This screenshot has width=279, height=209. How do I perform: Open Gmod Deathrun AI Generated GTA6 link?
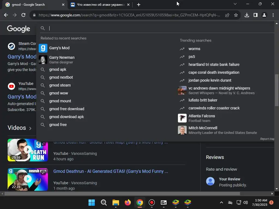tap(111, 171)
